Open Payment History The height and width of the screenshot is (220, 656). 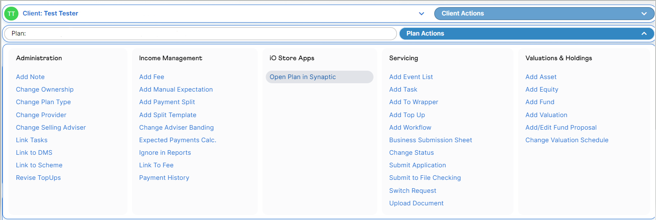(164, 178)
